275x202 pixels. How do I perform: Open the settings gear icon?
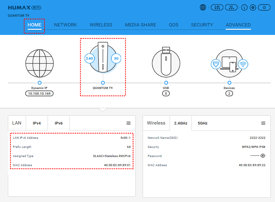253,7
